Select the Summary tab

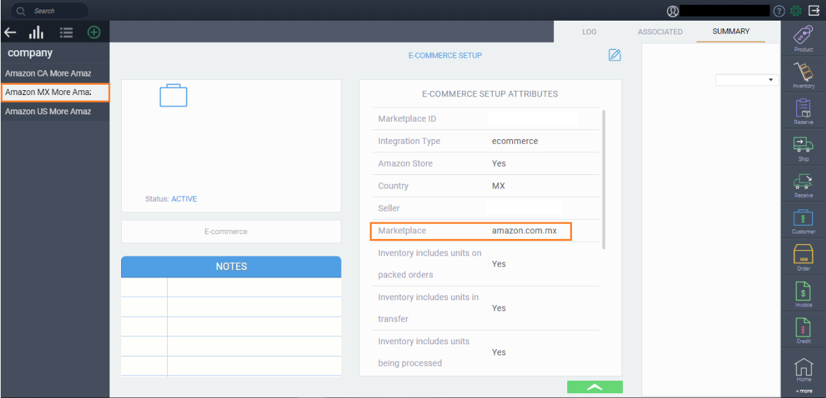click(x=731, y=32)
